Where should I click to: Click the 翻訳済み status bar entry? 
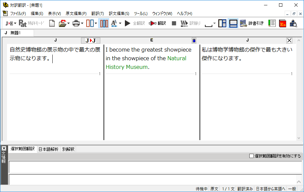point(245,189)
